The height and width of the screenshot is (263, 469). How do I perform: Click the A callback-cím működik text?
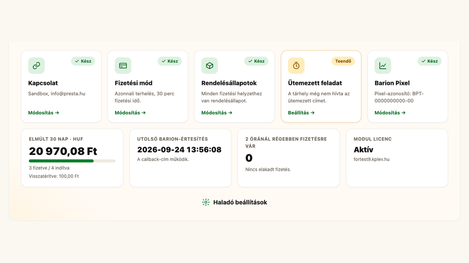(x=163, y=159)
